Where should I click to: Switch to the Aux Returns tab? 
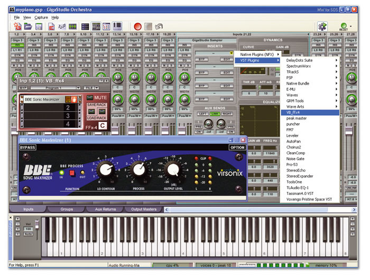[105, 209]
